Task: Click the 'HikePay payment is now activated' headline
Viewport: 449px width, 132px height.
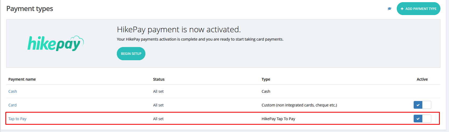Action: (179, 29)
